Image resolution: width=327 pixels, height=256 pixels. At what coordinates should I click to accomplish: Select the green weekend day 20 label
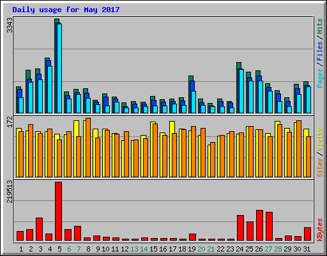(201, 249)
